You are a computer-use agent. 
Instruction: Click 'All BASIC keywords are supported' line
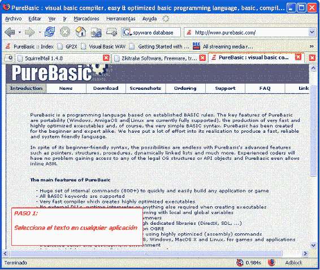(x=82, y=196)
